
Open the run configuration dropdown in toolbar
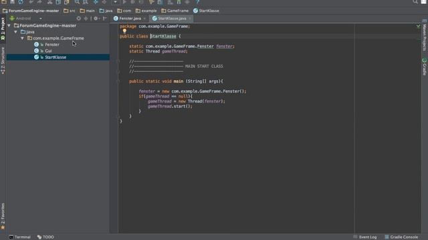pyautogui.click(x=115, y=2)
